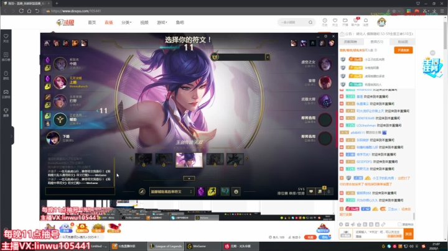
Task: Switch to the contribution ranking tab
Action: tap(350, 42)
